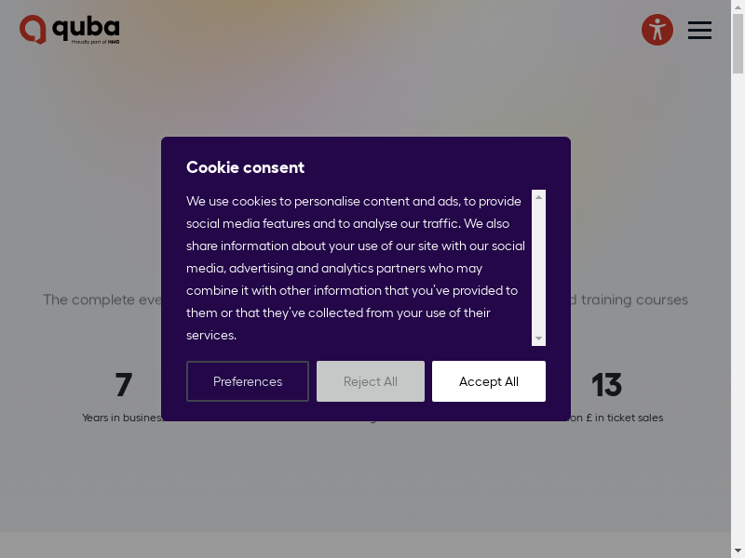Reject all cookies

pyautogui.click(x=371, y=381)
